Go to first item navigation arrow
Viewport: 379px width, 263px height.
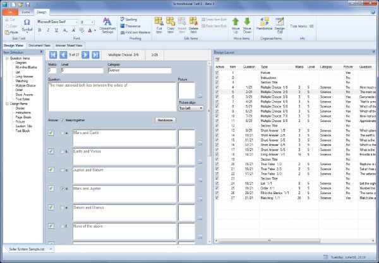(x=53, y=55)
